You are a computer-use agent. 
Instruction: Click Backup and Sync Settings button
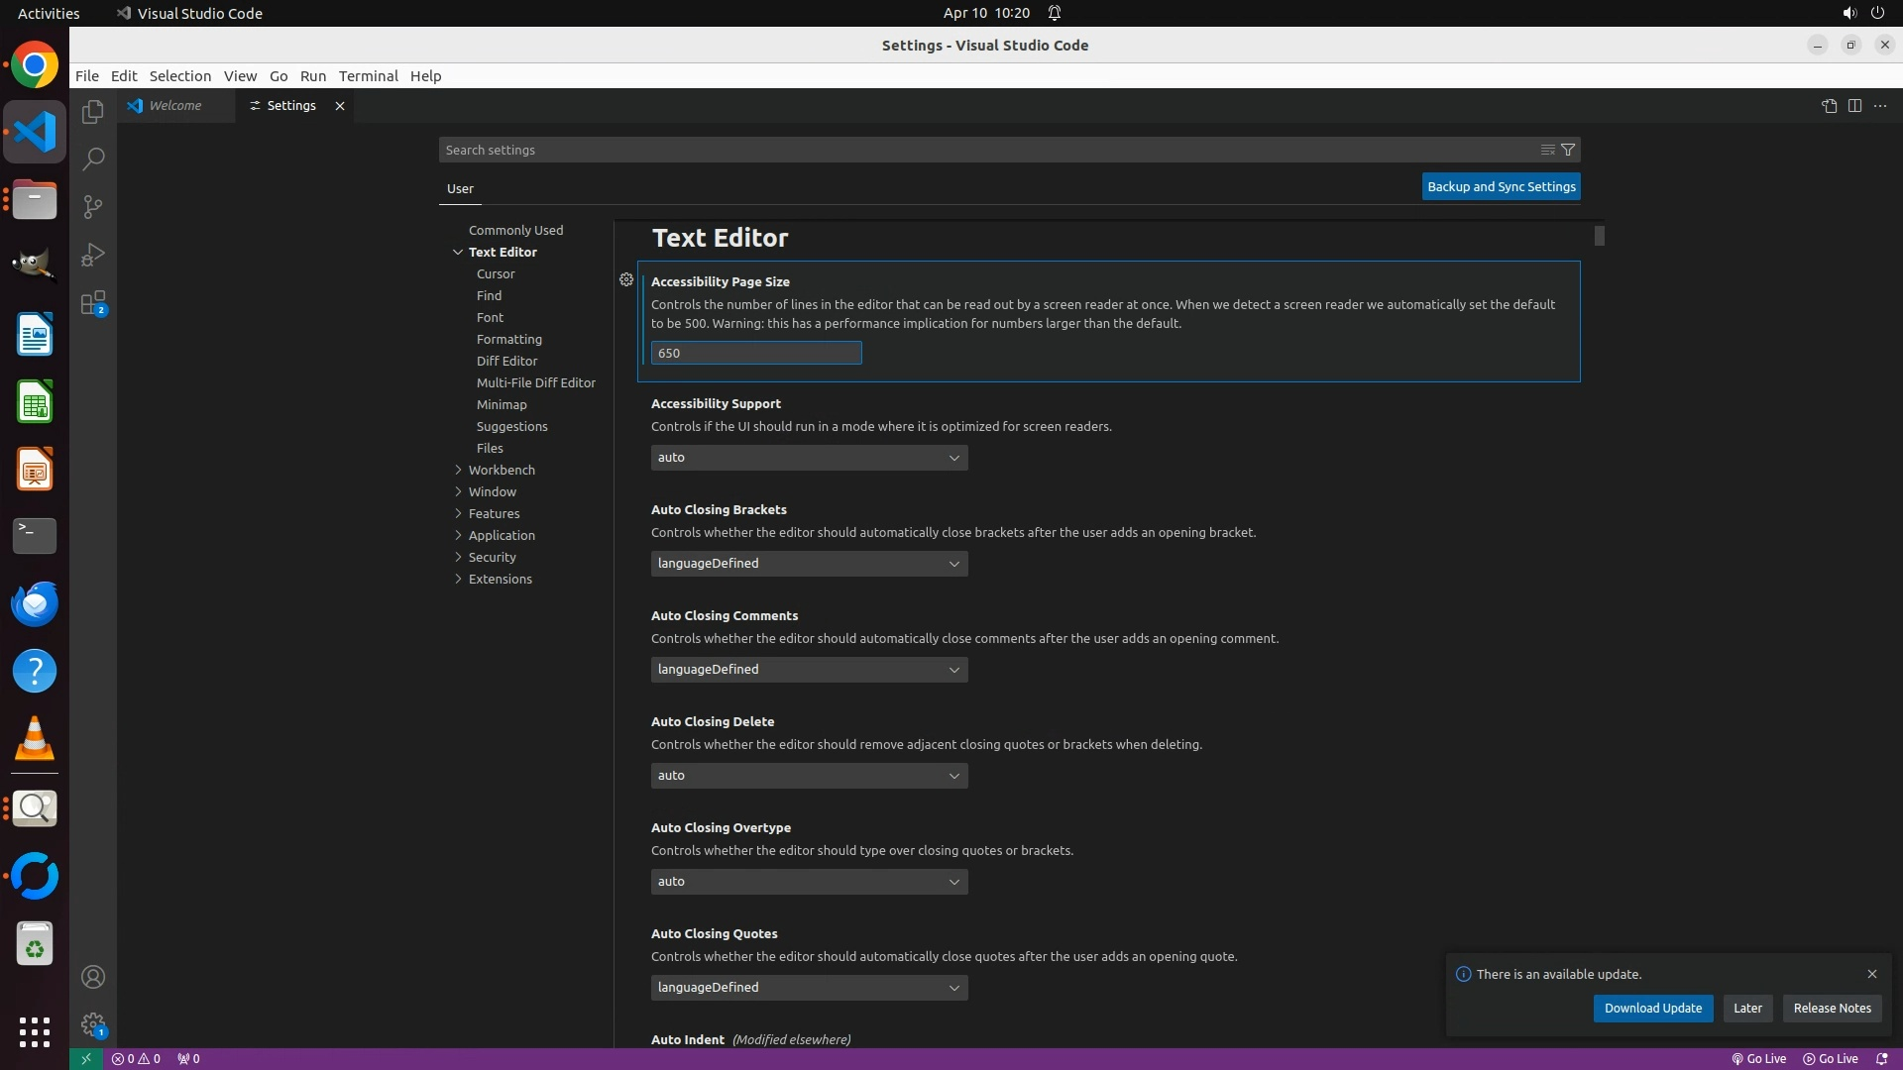coord(1501,186)
